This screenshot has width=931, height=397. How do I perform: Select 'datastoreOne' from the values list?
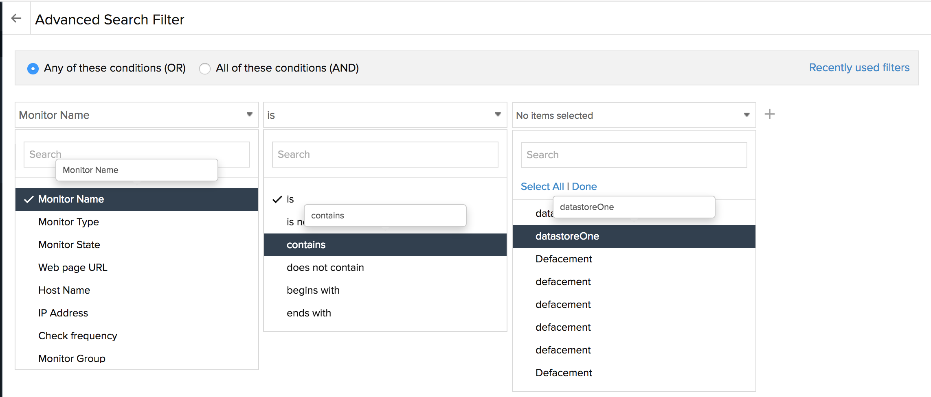click(567, 236)
